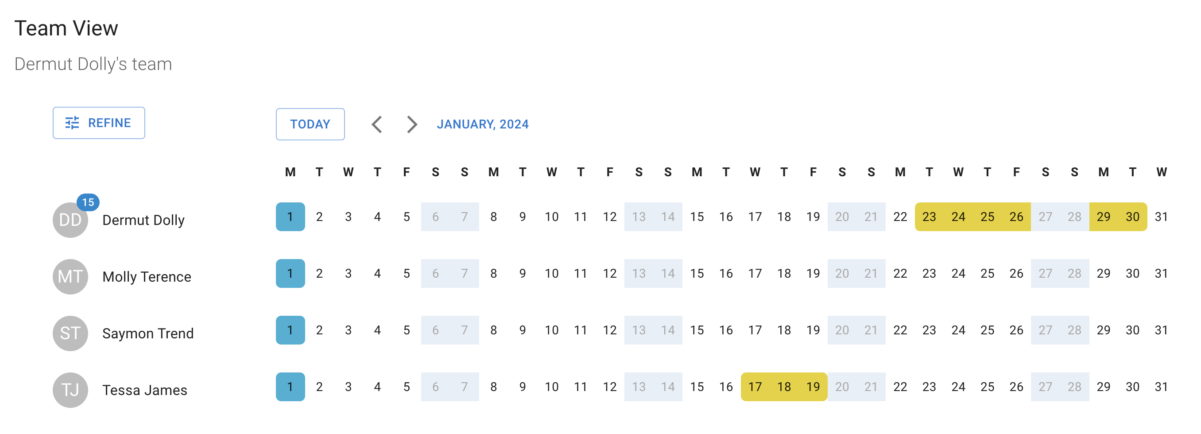Open Dermut Dolly's name link
1201x434 pixels.
point(143,220)
